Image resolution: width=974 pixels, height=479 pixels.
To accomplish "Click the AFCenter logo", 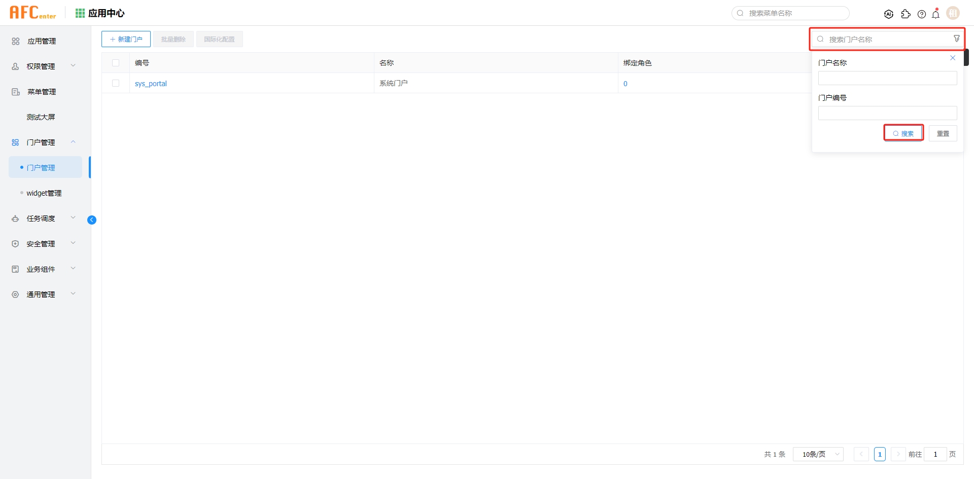I will (32, 12).
